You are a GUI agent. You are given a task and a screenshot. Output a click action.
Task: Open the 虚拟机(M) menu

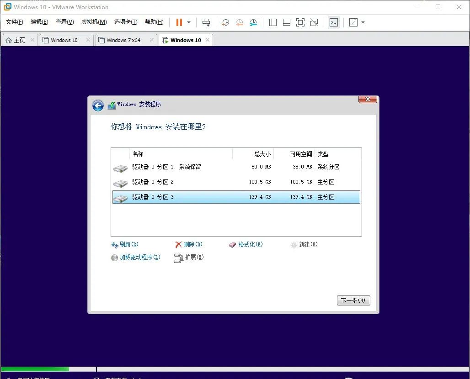click(x=93, y=21)
